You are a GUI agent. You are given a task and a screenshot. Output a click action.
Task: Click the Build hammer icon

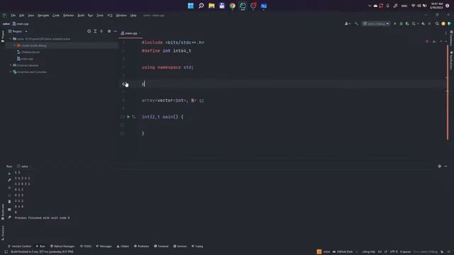coord(356,23)
